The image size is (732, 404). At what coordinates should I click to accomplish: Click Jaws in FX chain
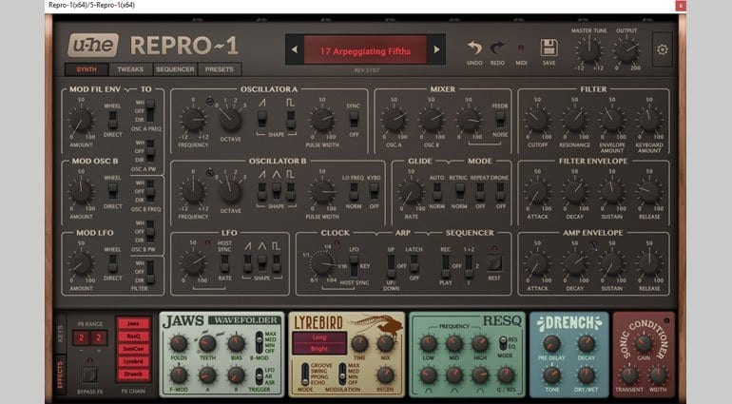click(133, 323)
